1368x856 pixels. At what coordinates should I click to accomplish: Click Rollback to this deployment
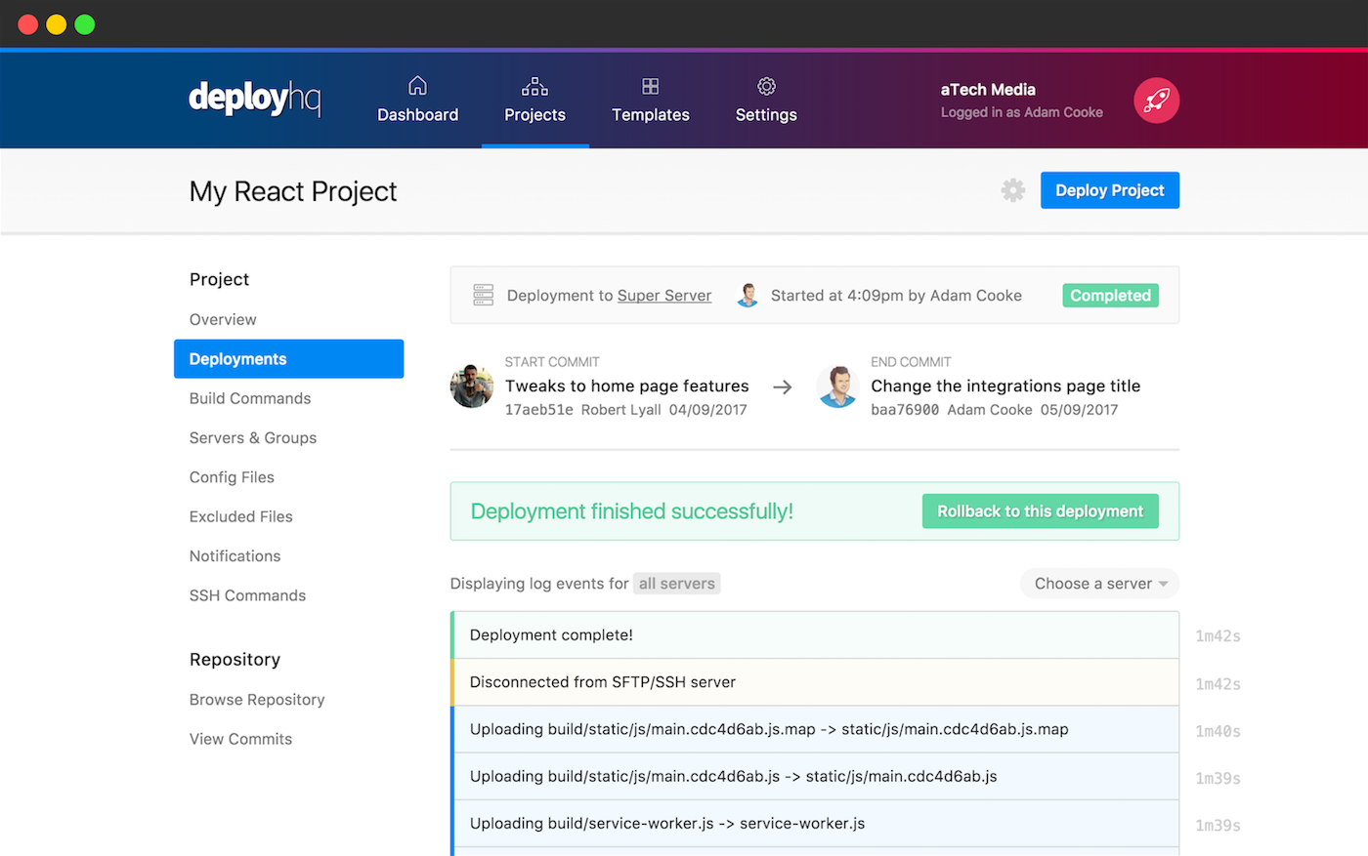(1040, 511)
